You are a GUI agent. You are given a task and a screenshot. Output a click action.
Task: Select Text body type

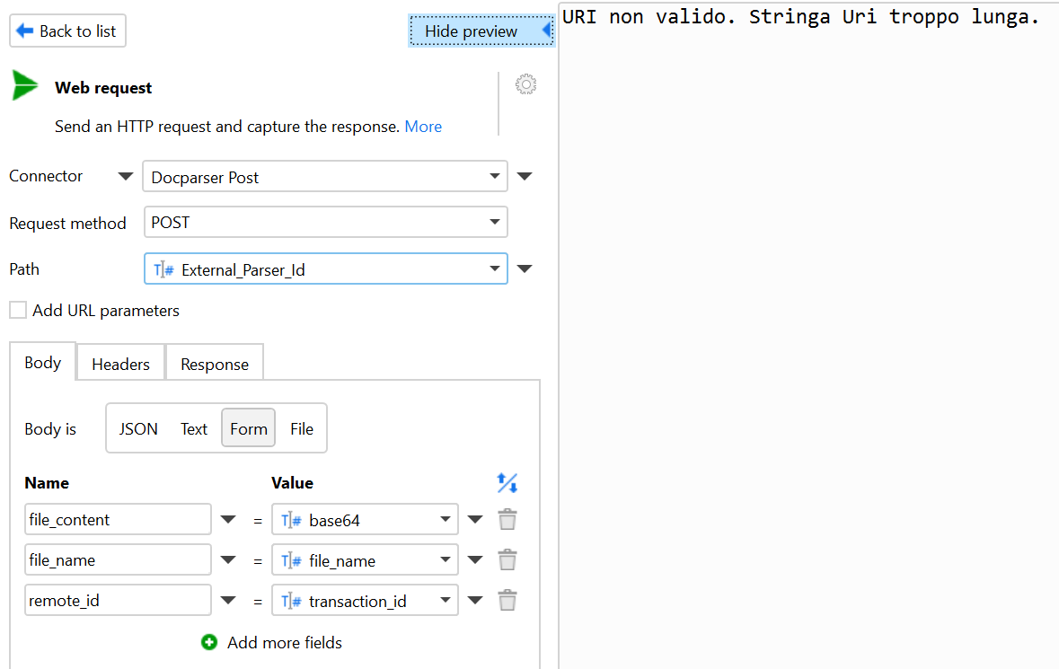tap(194, 428)
